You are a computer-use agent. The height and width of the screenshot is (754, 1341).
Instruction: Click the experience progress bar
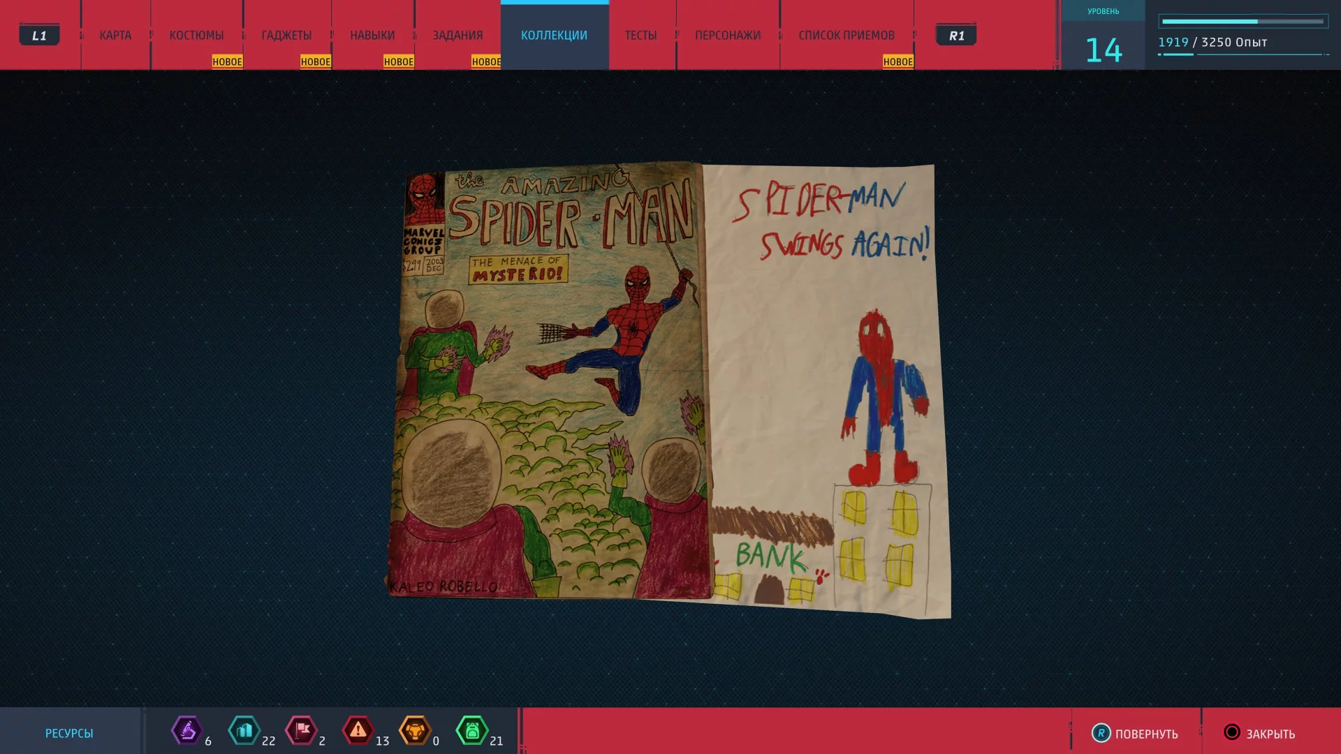click(x=1243, y=22)
